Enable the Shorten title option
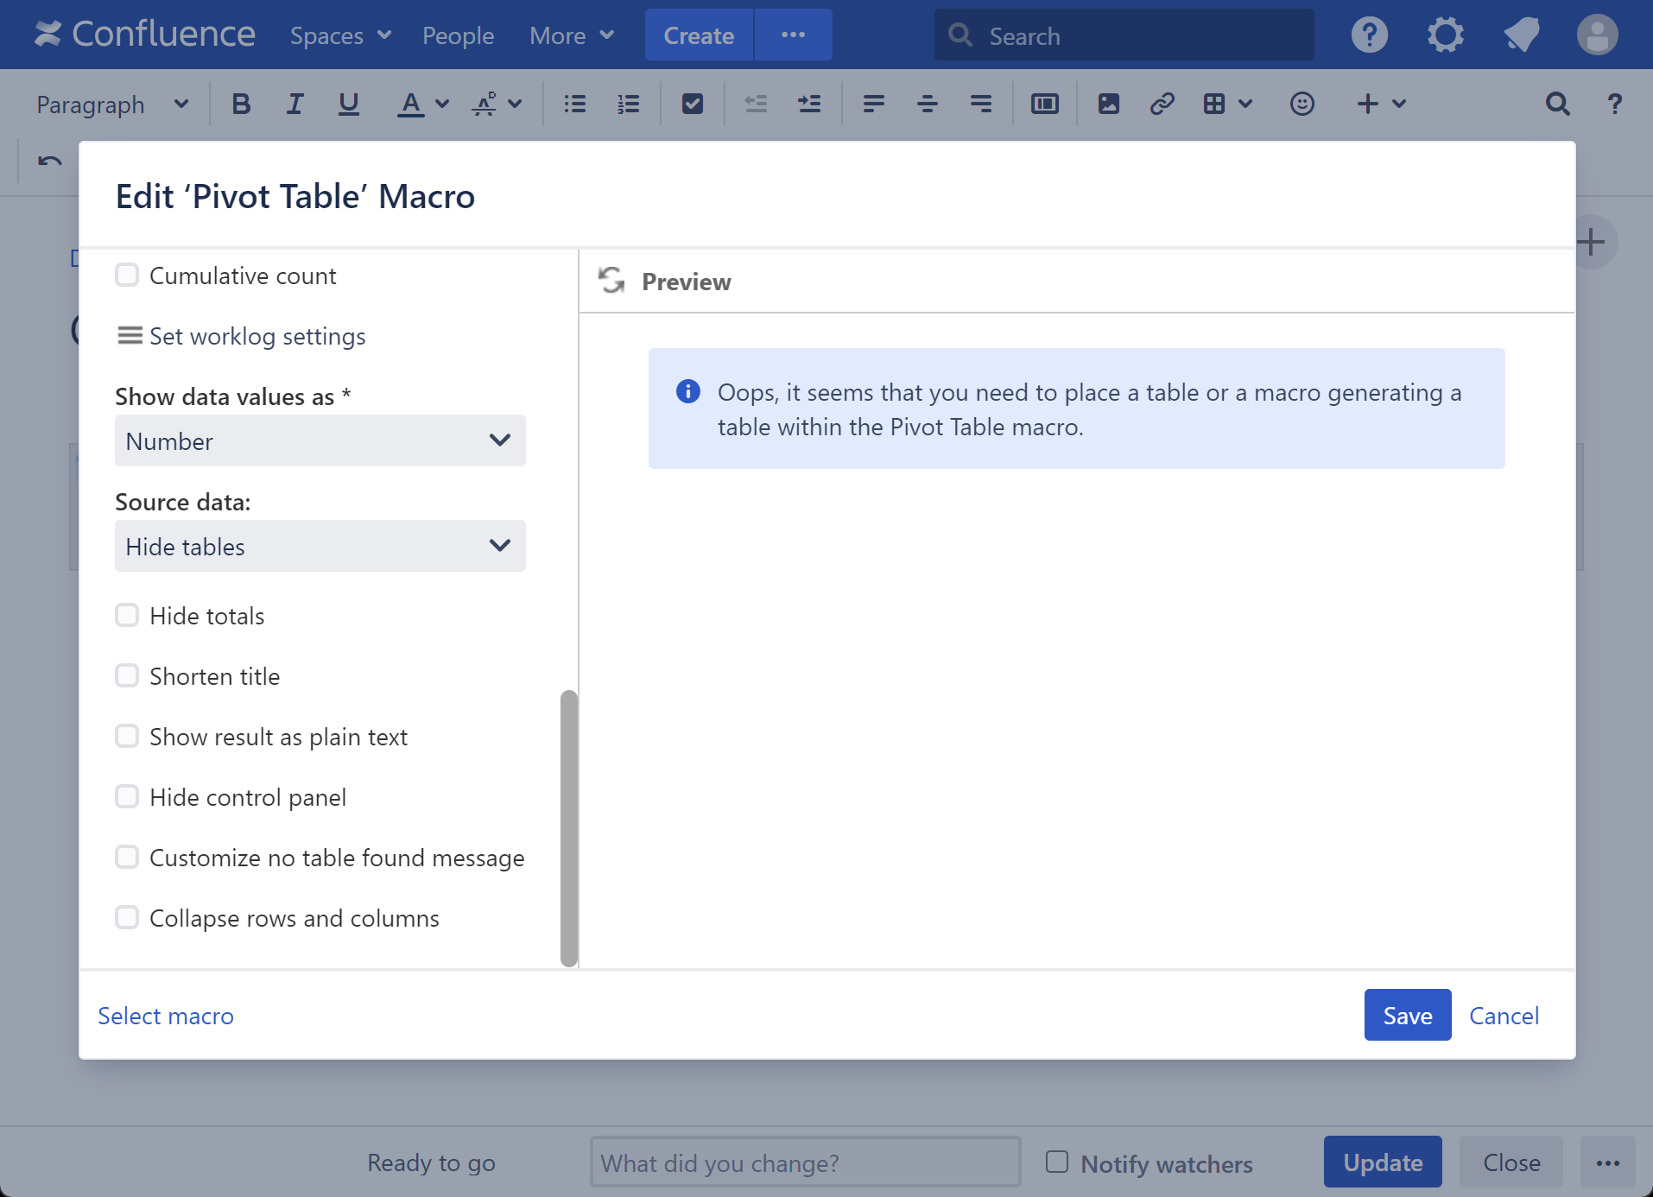Screen dimensions: 1653x1197 coord(127,676)
